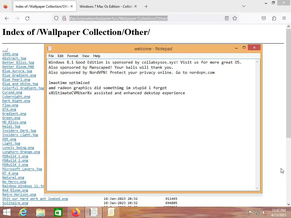The image size is (291, 218).
Task: Switch to Firefox in the taskbar
Action: [x=76, y=212]
